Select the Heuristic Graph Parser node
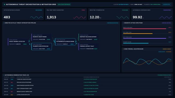 tap(41, 37)
